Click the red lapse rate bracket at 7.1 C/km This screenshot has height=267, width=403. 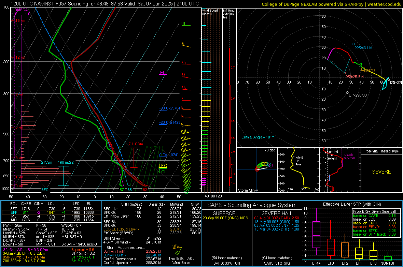(134, 158)
